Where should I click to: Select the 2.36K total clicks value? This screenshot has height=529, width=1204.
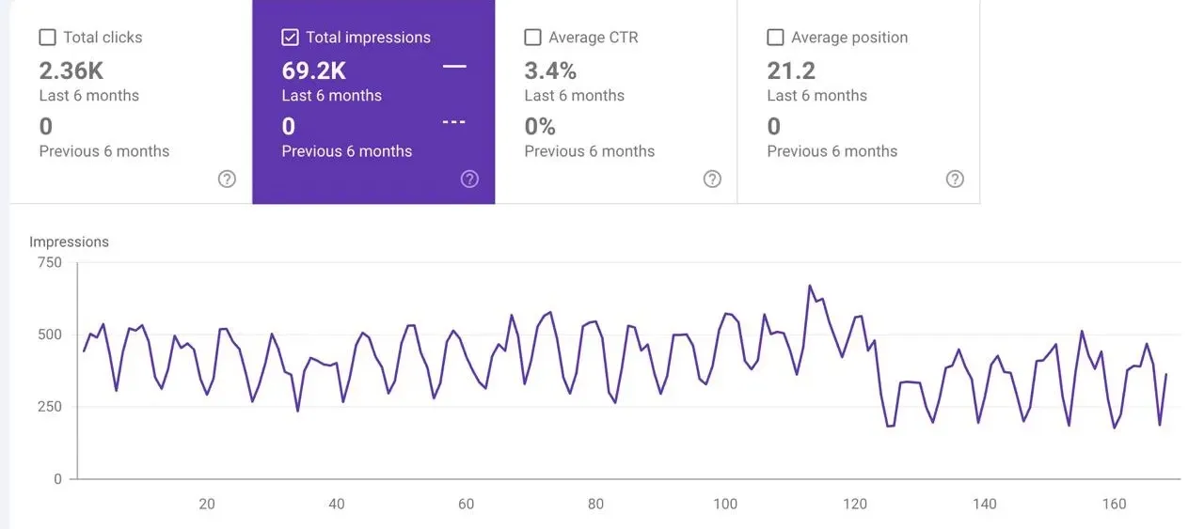(71, 70)
